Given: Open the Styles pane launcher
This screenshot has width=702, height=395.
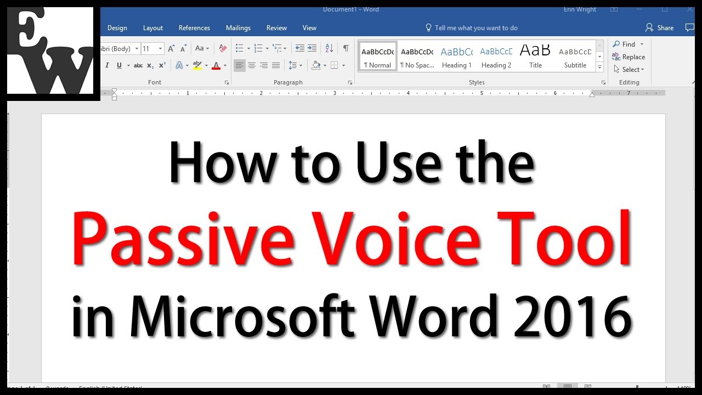Looking at the screenshot, I should pos(603,83).
